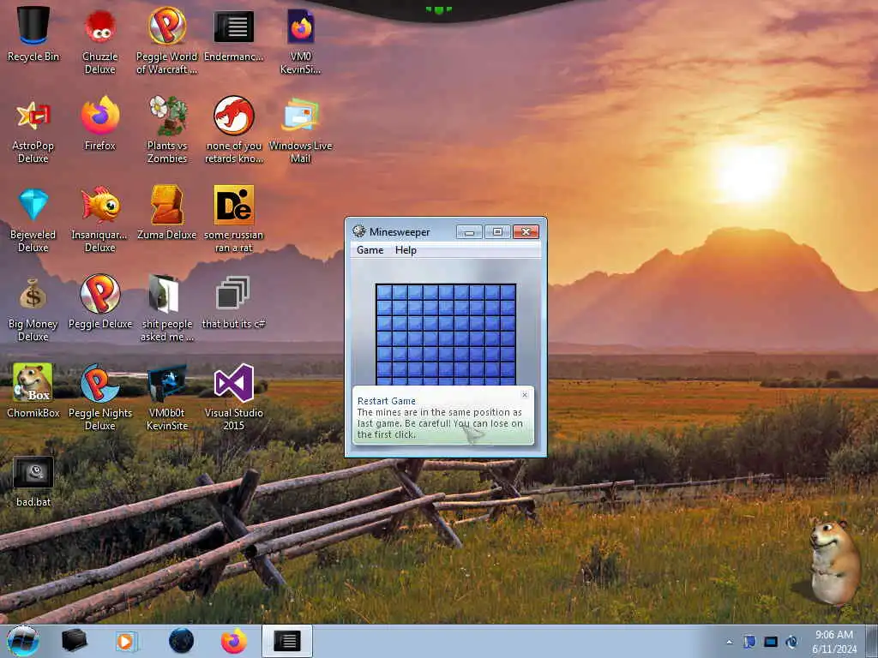Open Firefox from the taskbar

pos(233,641)
